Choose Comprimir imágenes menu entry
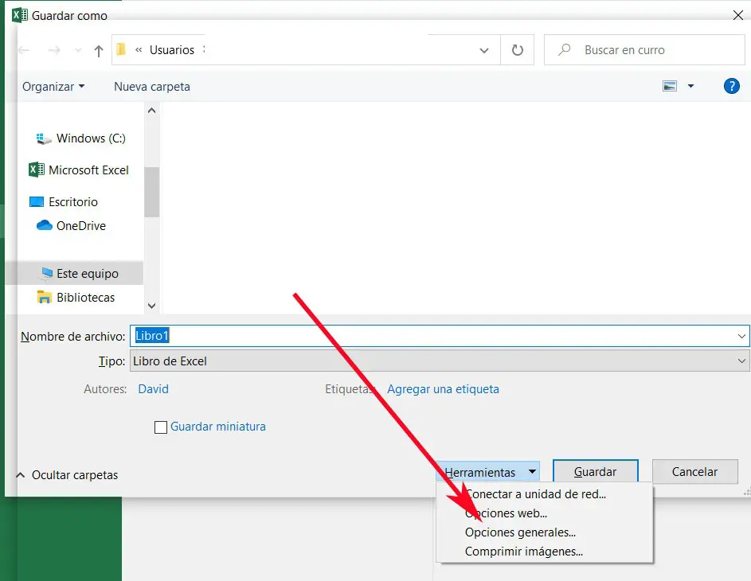 [545, 552]
